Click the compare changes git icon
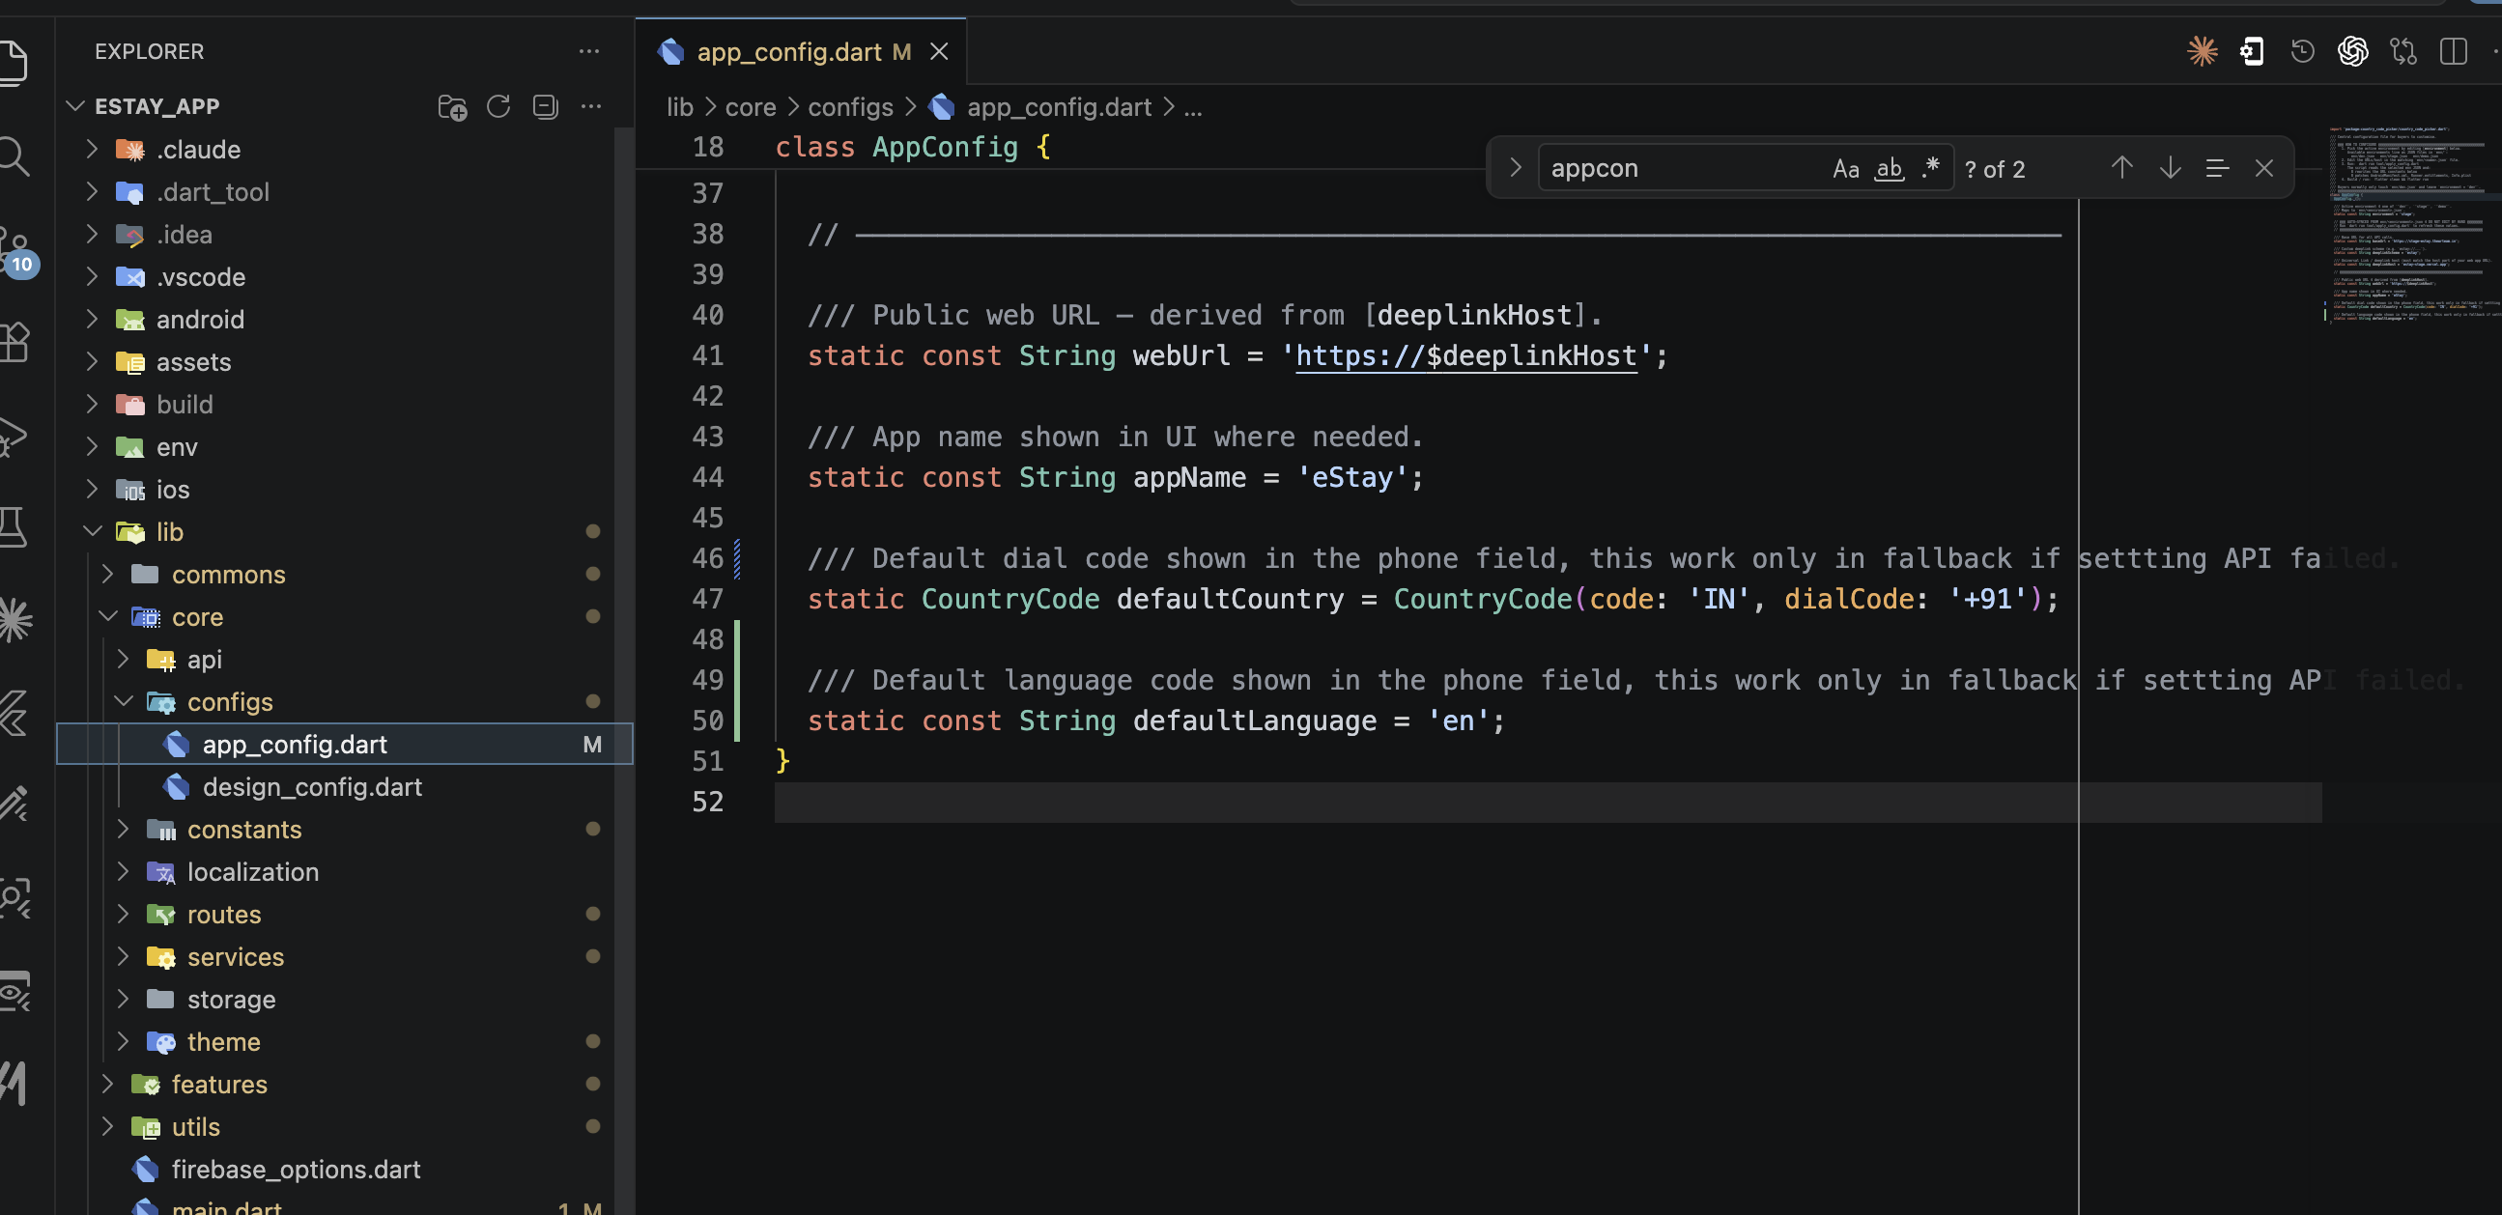The image size is (2502, 1215). (x=2402, y=50)
